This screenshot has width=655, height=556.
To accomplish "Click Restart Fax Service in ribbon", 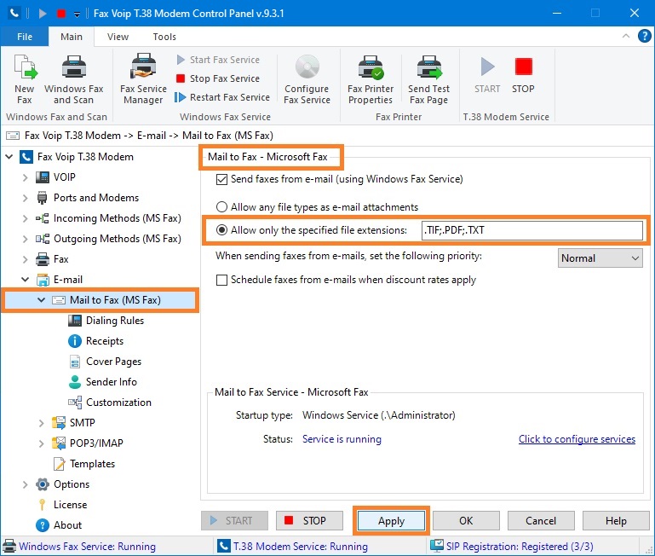I will [x=222, y=97].
